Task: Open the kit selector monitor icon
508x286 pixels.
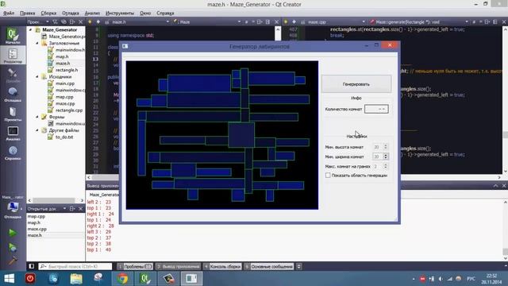Action: (13, 207)
